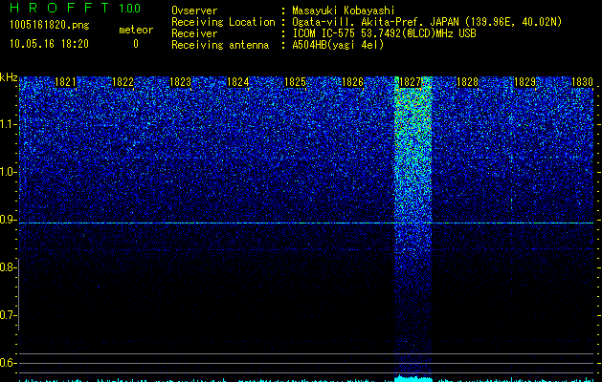This screenshot has height=382, width=602.
Task: Click the Receiving Location label
Action: click(223, 22)
